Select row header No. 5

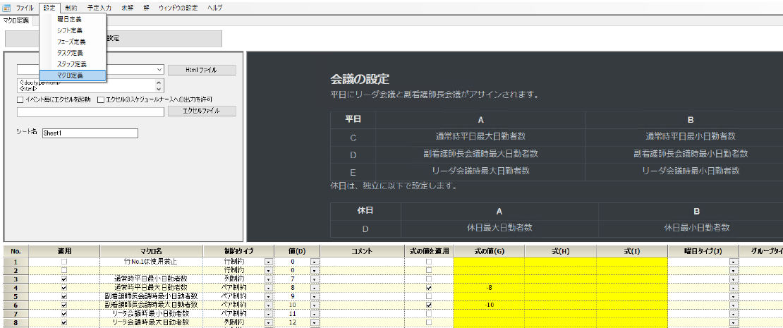tap(15, 296)
